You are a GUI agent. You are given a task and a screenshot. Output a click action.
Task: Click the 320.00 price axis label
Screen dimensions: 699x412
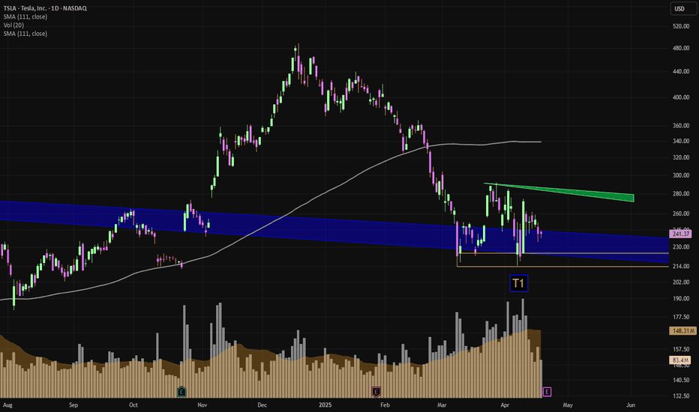pyautogui.click(x=681, y=157)
